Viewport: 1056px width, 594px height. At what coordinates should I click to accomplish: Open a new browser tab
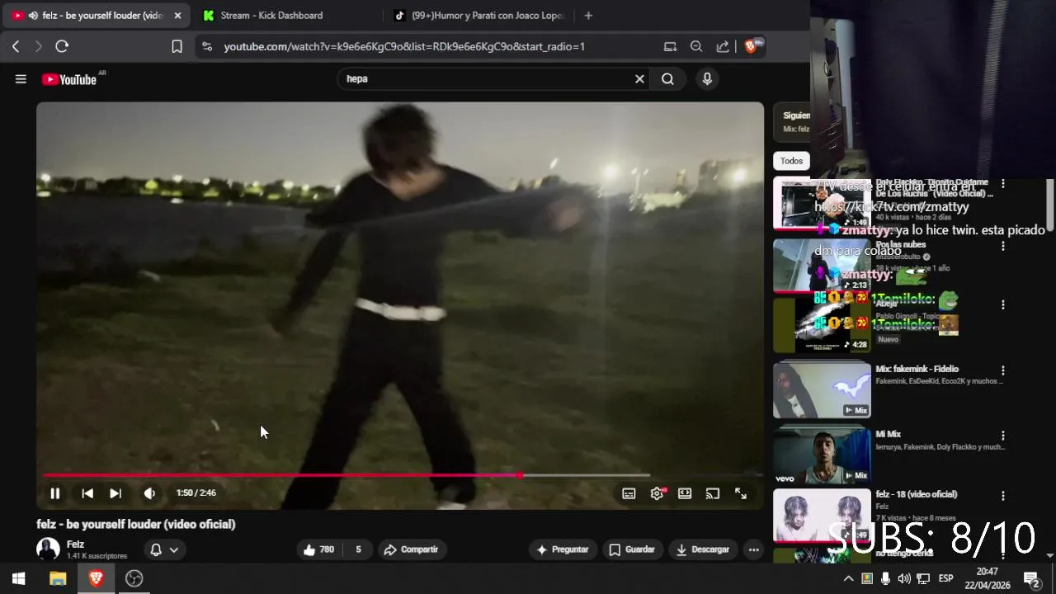[x=588, y=15]
